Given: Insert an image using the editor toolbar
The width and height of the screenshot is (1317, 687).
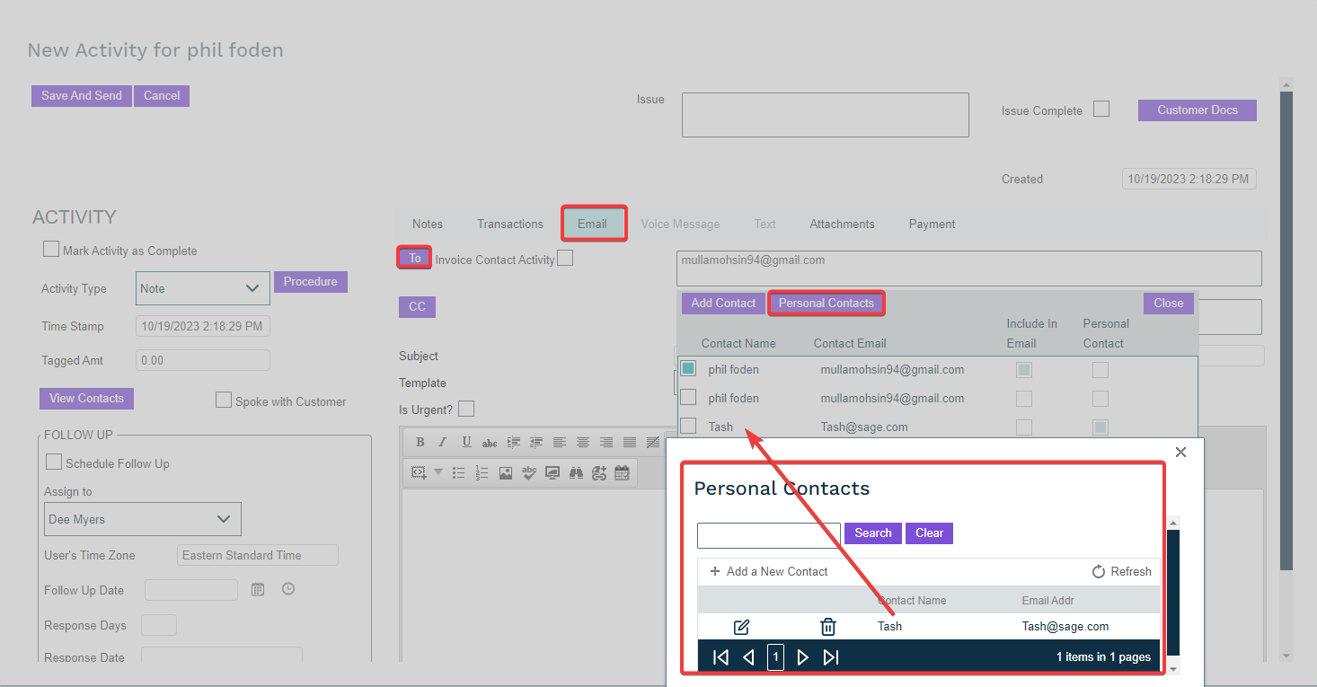Looking at the screenshot, I should (x=506, y=472).
